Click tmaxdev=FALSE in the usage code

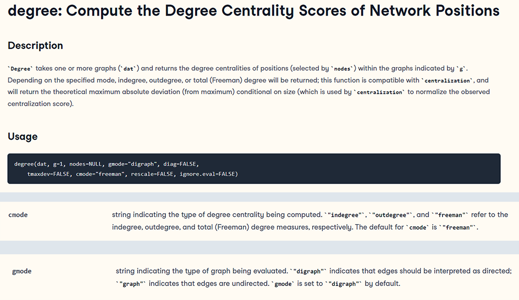click(48, 174)
